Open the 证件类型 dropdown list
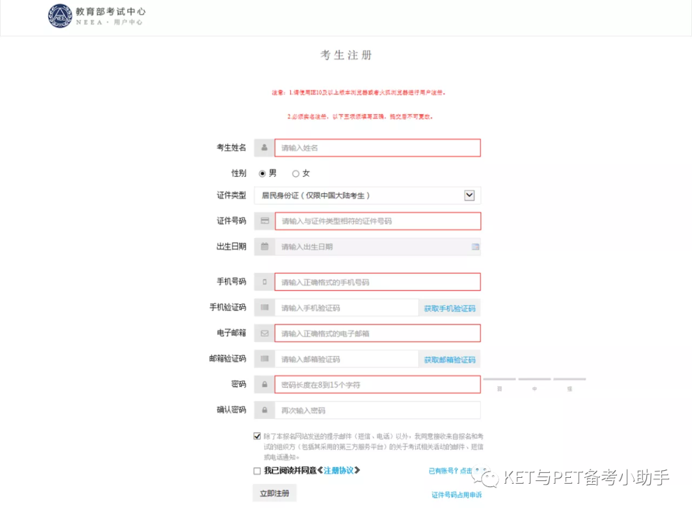Viewport: 692px width, 508px height. coord(368,195)
